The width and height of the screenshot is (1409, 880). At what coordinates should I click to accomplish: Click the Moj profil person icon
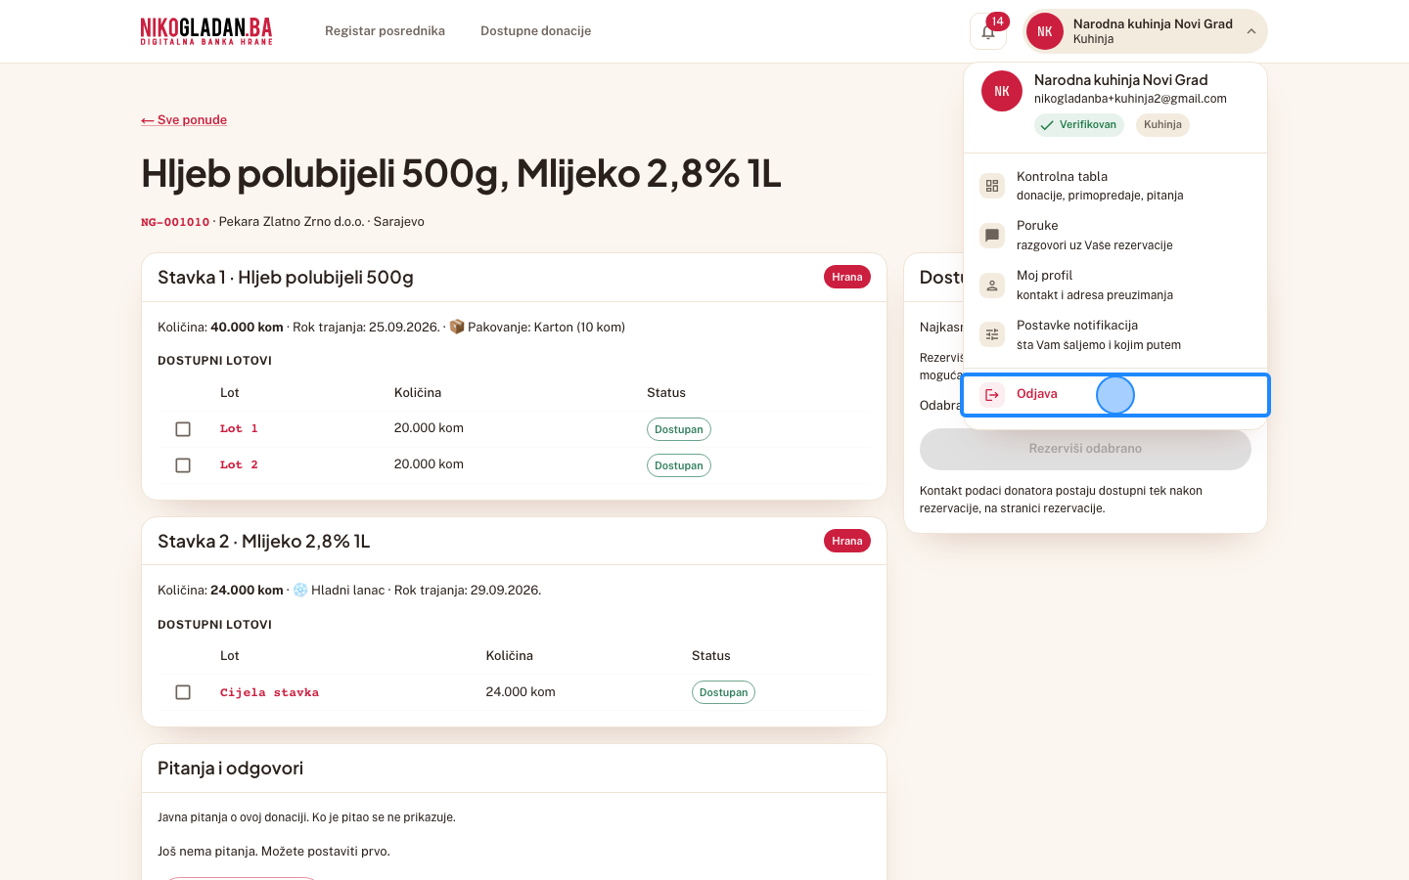coord(992,286)
